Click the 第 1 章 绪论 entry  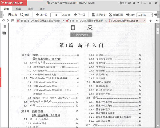pos(50,55)
